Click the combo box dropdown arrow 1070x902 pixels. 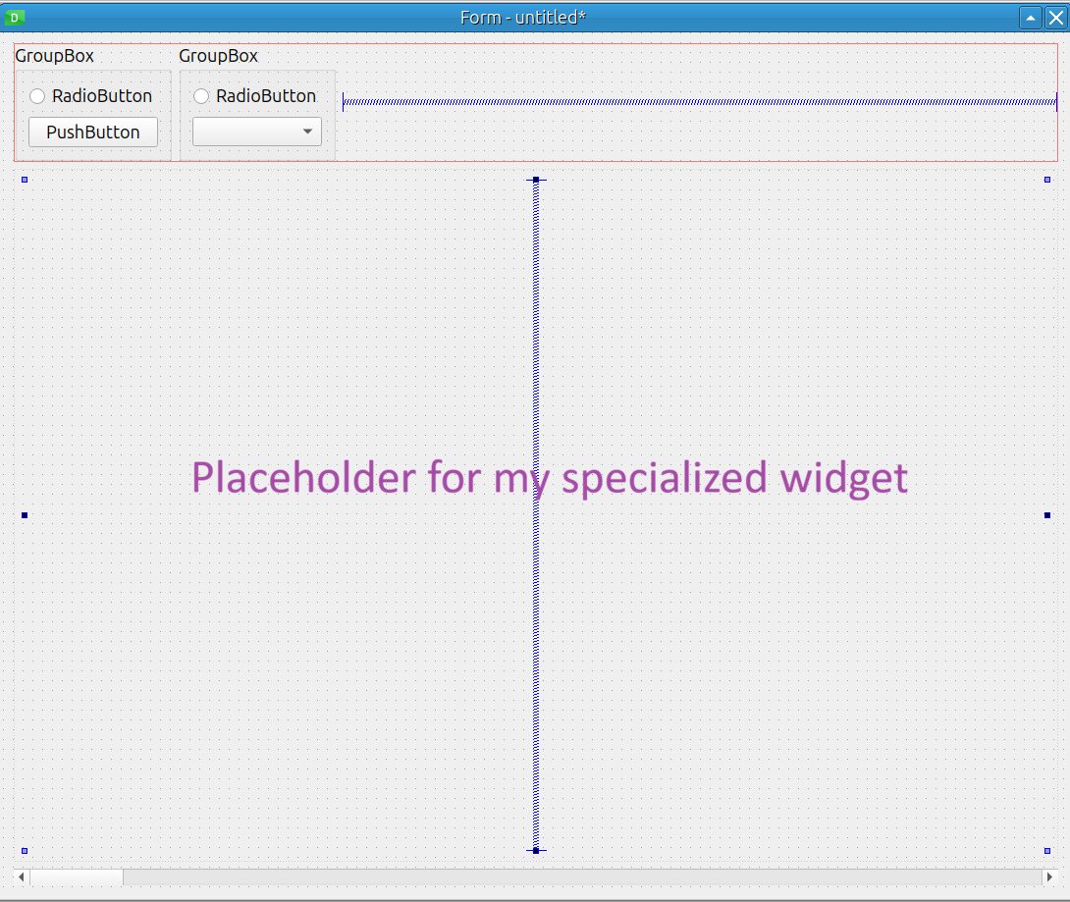[307, 131]
